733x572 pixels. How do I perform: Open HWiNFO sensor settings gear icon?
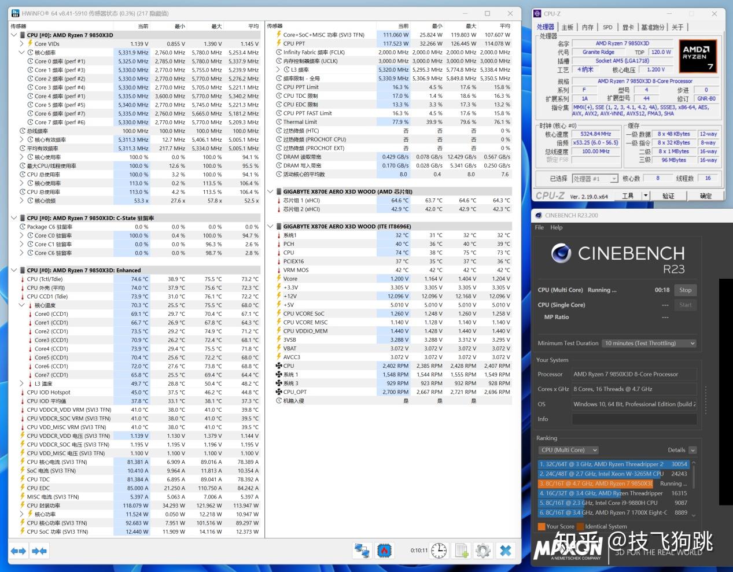pos(483,551)
